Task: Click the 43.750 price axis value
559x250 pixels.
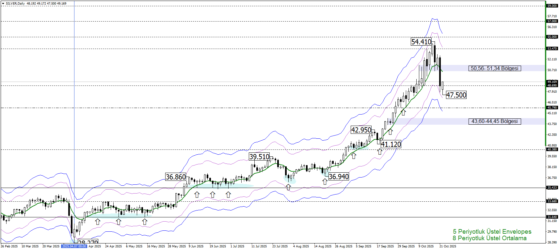Action: [x=552, y=124]
